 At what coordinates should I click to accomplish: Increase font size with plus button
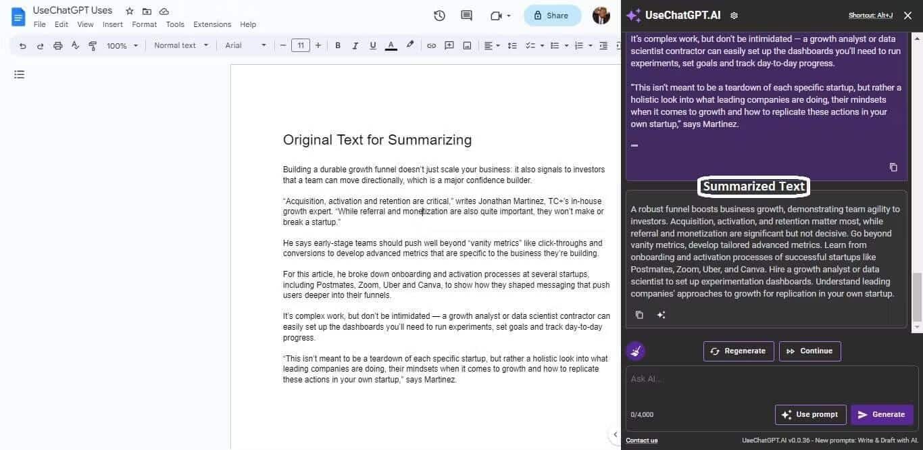coord(318,45)
